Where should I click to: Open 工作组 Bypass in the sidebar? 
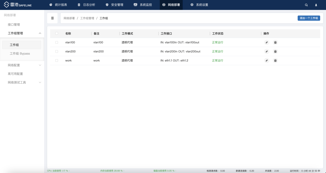[20, 54]
